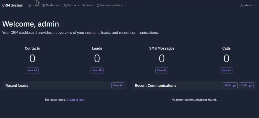Image resolution: width=259 pixels, height=118 pixels.
Task: Click the Calls card heading
Action: coord(226,48)
